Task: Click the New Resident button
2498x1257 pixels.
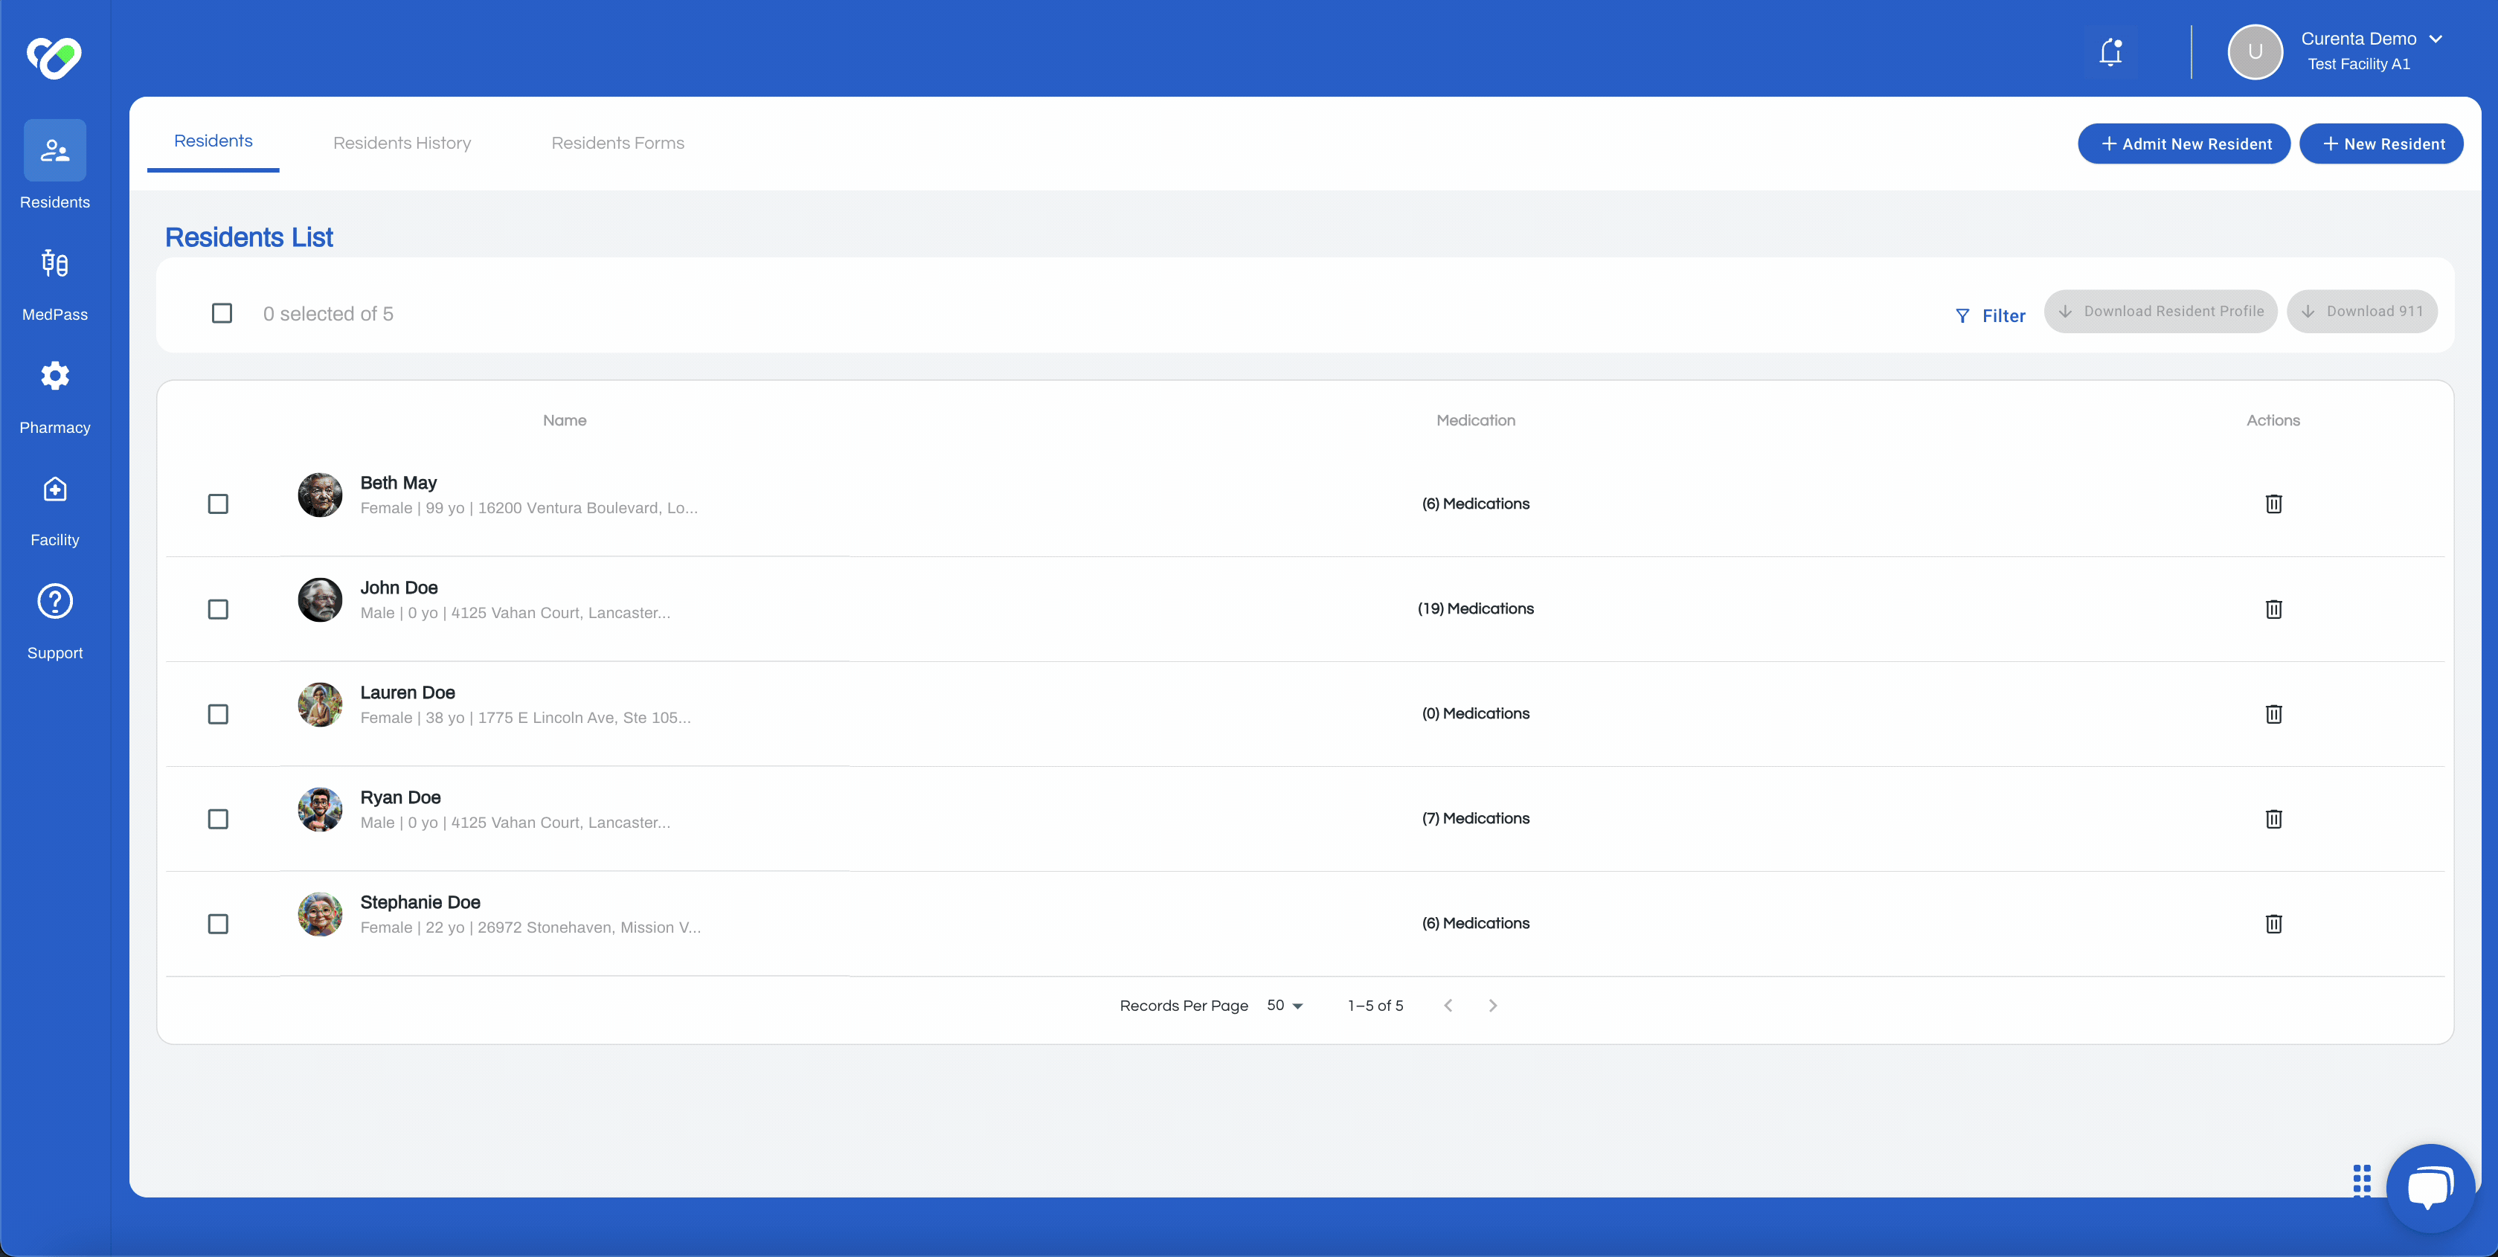Action: (2382, 144)
